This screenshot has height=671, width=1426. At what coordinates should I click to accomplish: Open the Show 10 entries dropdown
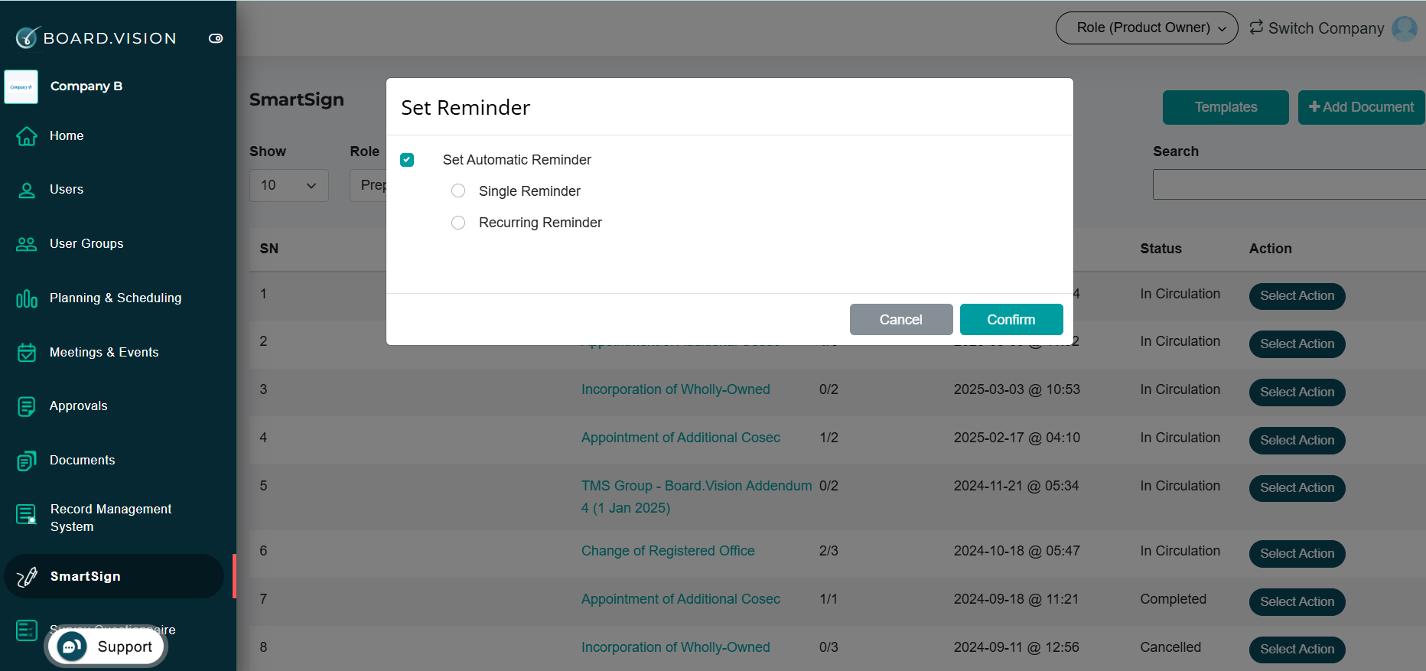pyautogui.click(x=289, y=185)
